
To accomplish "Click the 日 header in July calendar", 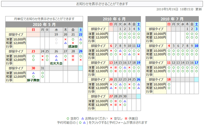I will [169, 24].
